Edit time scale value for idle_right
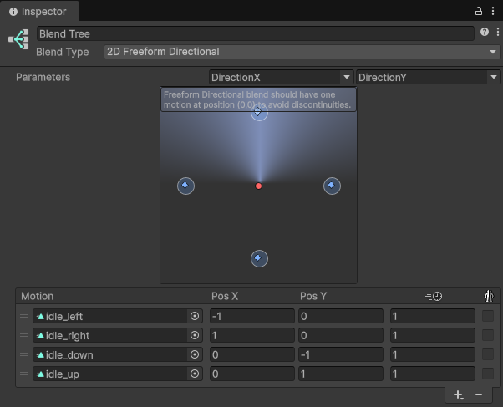The image size is (503, 407). [x=433, y=335]
